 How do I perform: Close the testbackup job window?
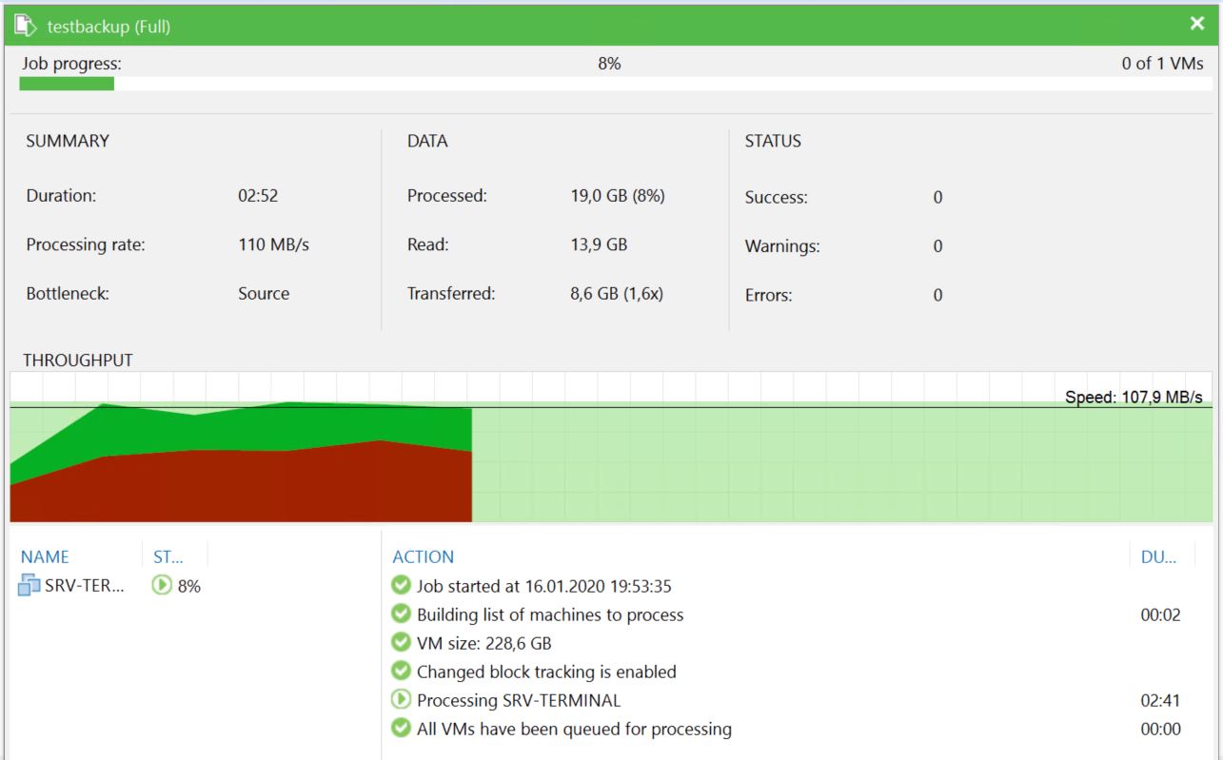tap(1196, 24)
